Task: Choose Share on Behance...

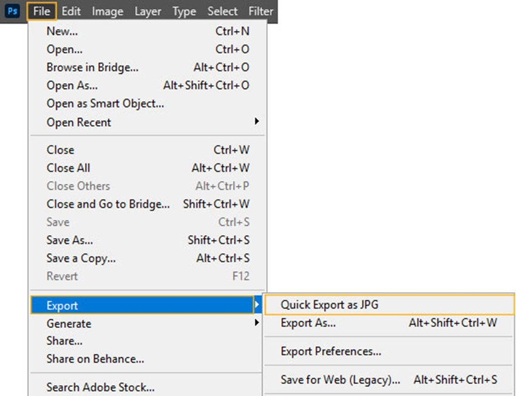Action: coord(95,359)
